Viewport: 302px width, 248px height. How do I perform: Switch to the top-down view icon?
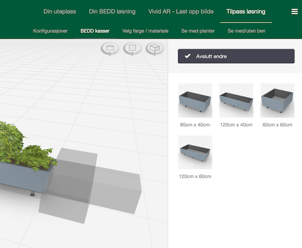[x=132, y=48]
